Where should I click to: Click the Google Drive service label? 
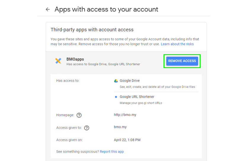coord(130,81)
